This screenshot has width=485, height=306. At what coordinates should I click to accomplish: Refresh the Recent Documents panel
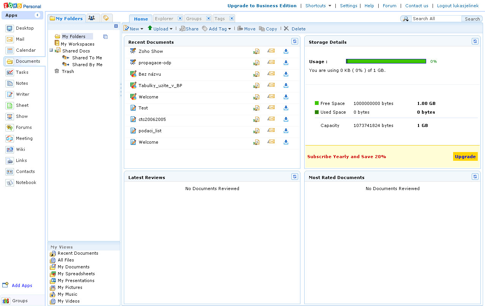coord(294,41)
